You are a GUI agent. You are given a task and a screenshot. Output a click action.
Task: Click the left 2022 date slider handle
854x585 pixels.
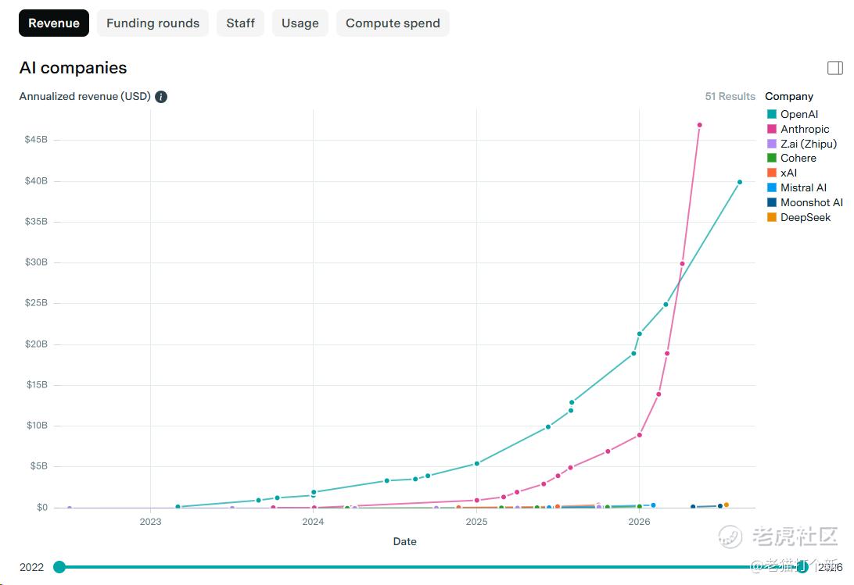pyautogui.click(x=59, y=567)
